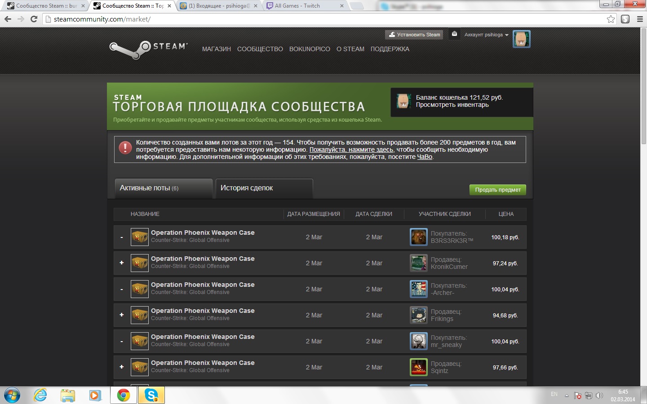
Task: Open the МАГАЗИН store menu
Action: 217,49
